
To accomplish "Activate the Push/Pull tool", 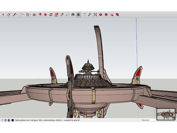I will tap(34, 14).
